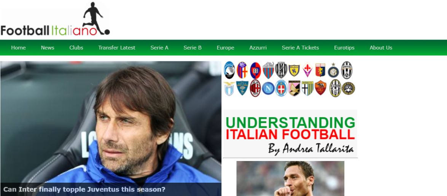447x196 pixels.
Task: Open the Serie A Tickets page
Action: click(x=300, y=48)
